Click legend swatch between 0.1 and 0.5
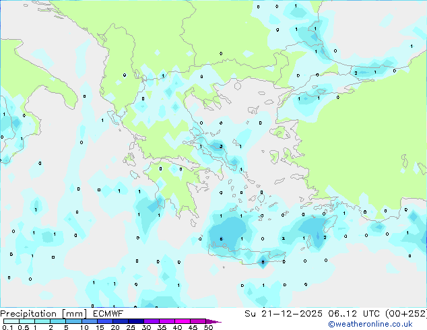 (11, 321)
